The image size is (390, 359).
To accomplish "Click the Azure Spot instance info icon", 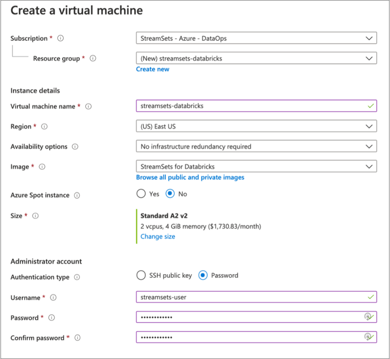I will pos(77,196).
